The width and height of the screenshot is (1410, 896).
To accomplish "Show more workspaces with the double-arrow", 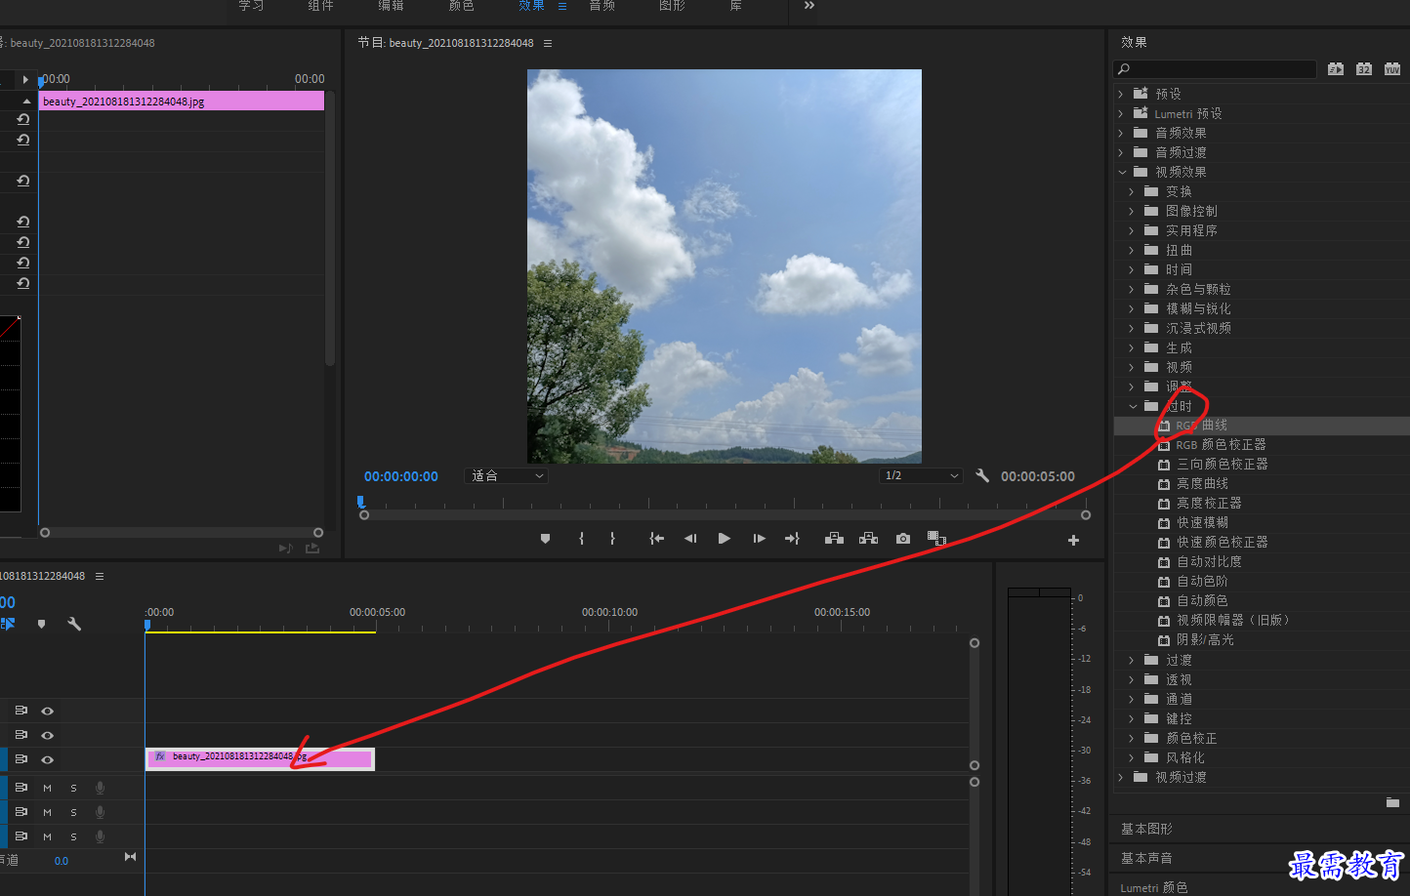I will click(x=809, y=6).
